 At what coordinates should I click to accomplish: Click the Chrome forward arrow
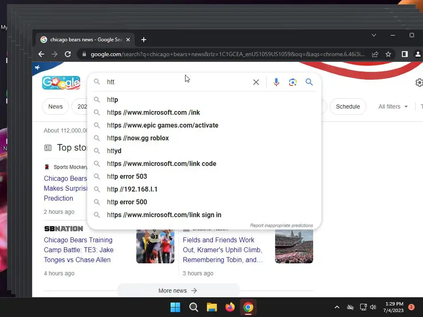[55, 54]
